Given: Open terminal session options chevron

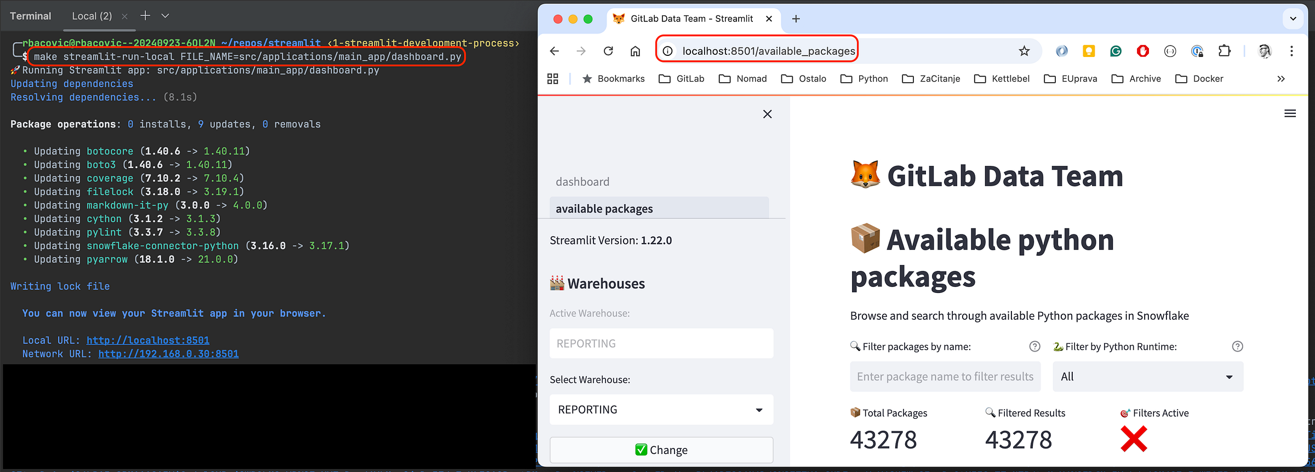Looking at the screenshot, I should click(x=165, y=16).
